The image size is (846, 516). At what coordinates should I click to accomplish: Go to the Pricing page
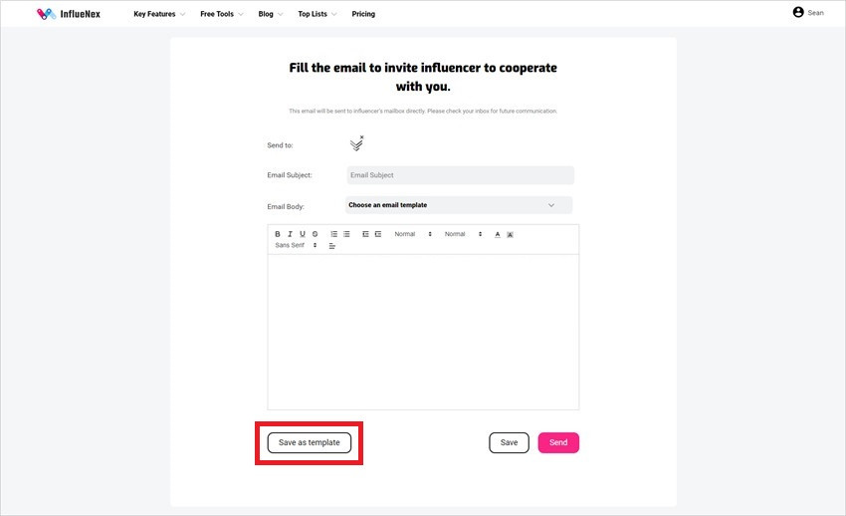point(363,14)
